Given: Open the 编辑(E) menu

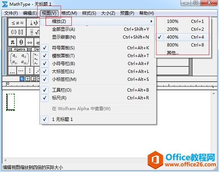Looking at the screenshot, I should [x=30, y=13].
